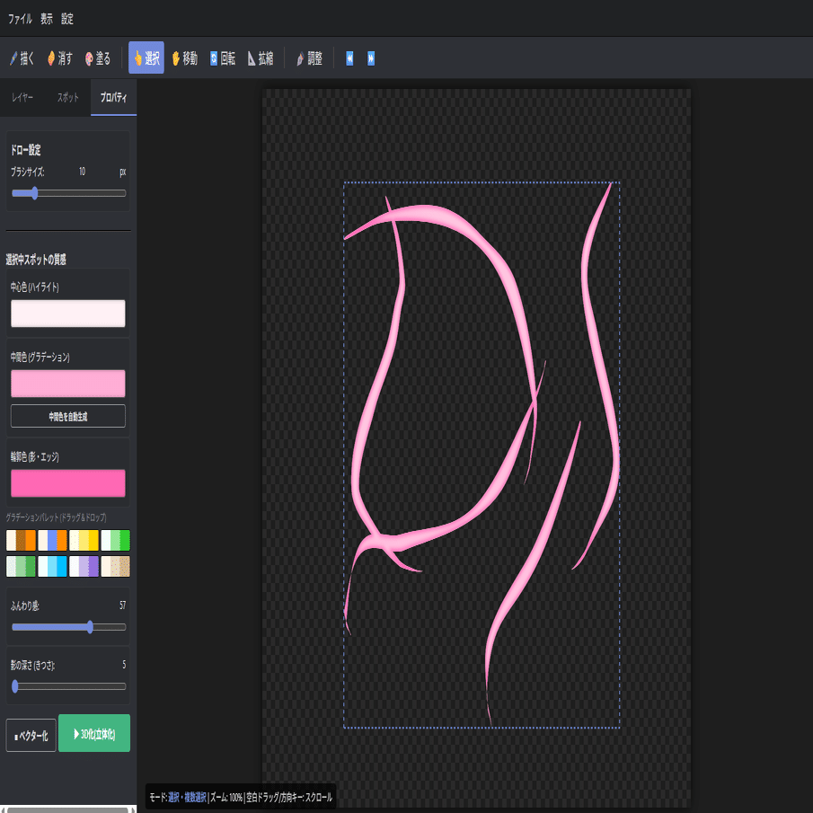The image size is (813, 813).
Task: Pick the yellow gradient palette swatch
Action: [x=84, y=540]
